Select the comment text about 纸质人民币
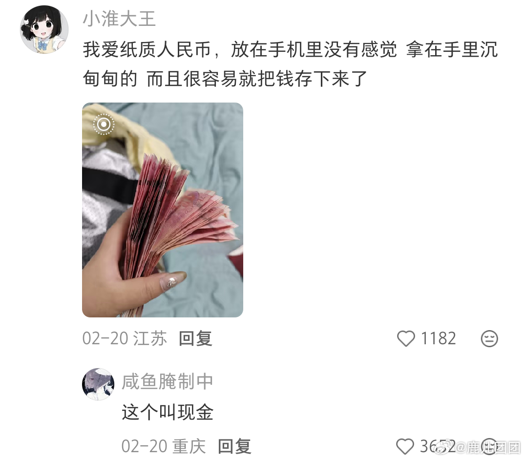Viewport: 526px width, 460px height. [291, 64]
